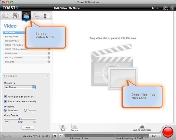Viewport: 176px width, 140px height.
Task: Click the Video Quality slider handle
Action: point(20,119)
